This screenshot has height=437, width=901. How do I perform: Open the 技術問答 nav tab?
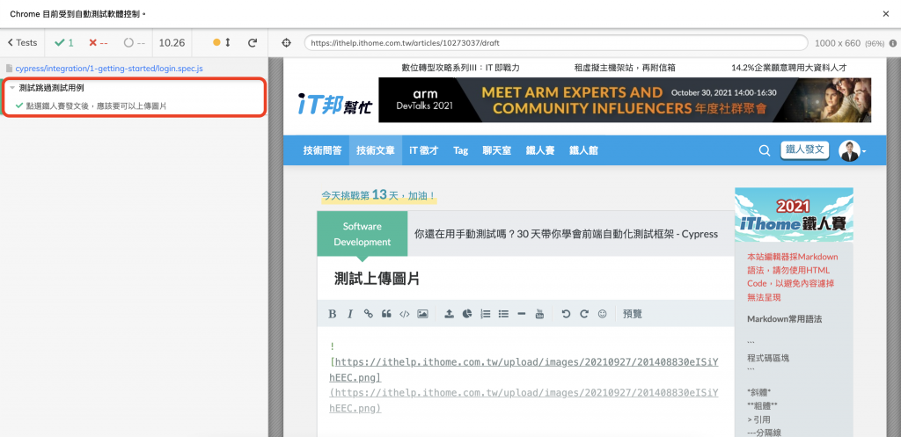322,150
